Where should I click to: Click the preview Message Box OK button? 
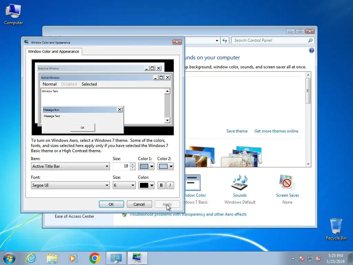83,128
